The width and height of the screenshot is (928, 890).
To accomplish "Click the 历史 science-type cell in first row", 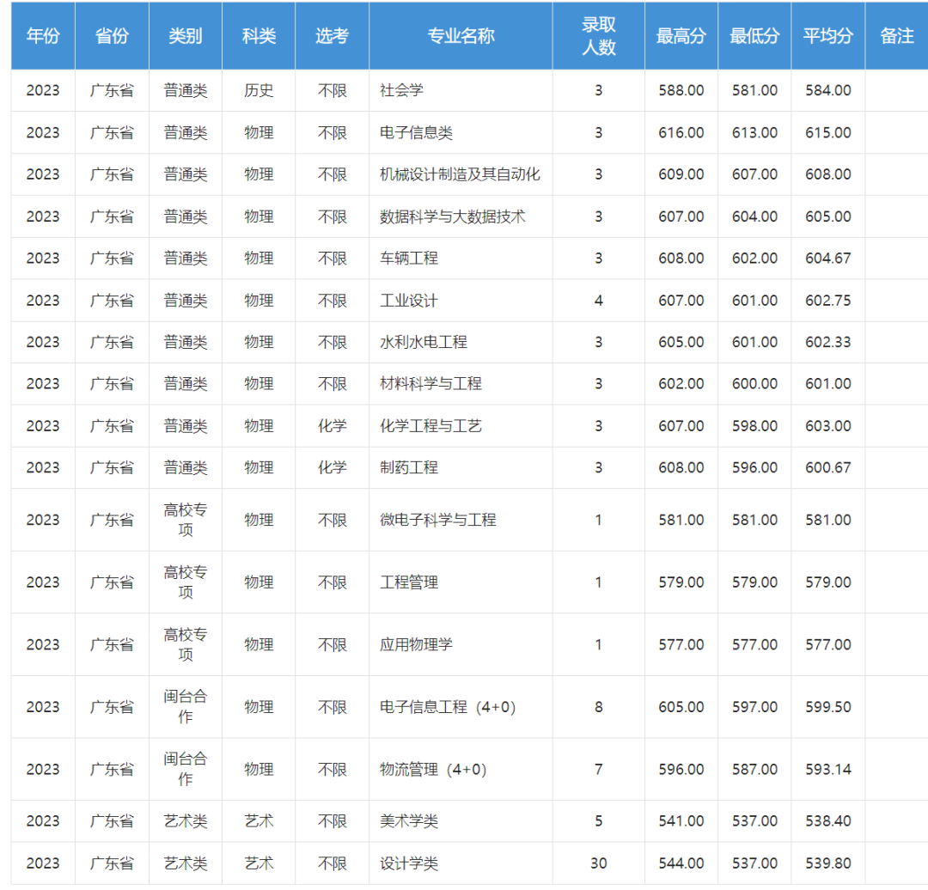I will pos(259,91).
